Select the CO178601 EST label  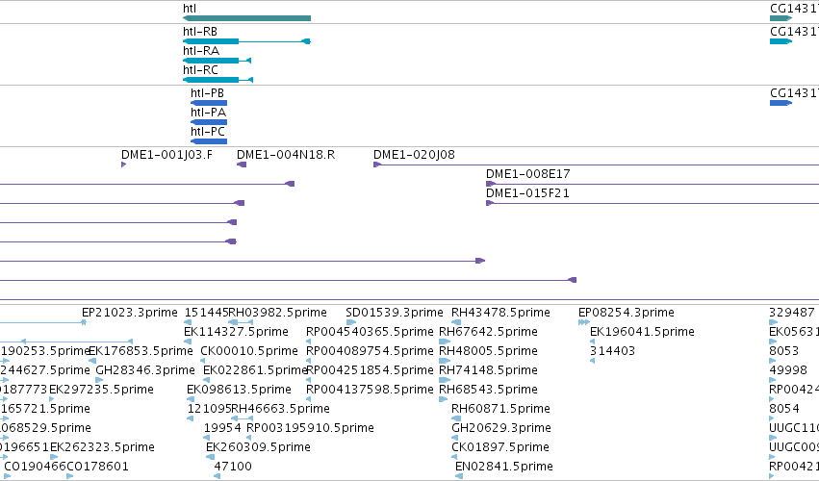click(97, 467)
